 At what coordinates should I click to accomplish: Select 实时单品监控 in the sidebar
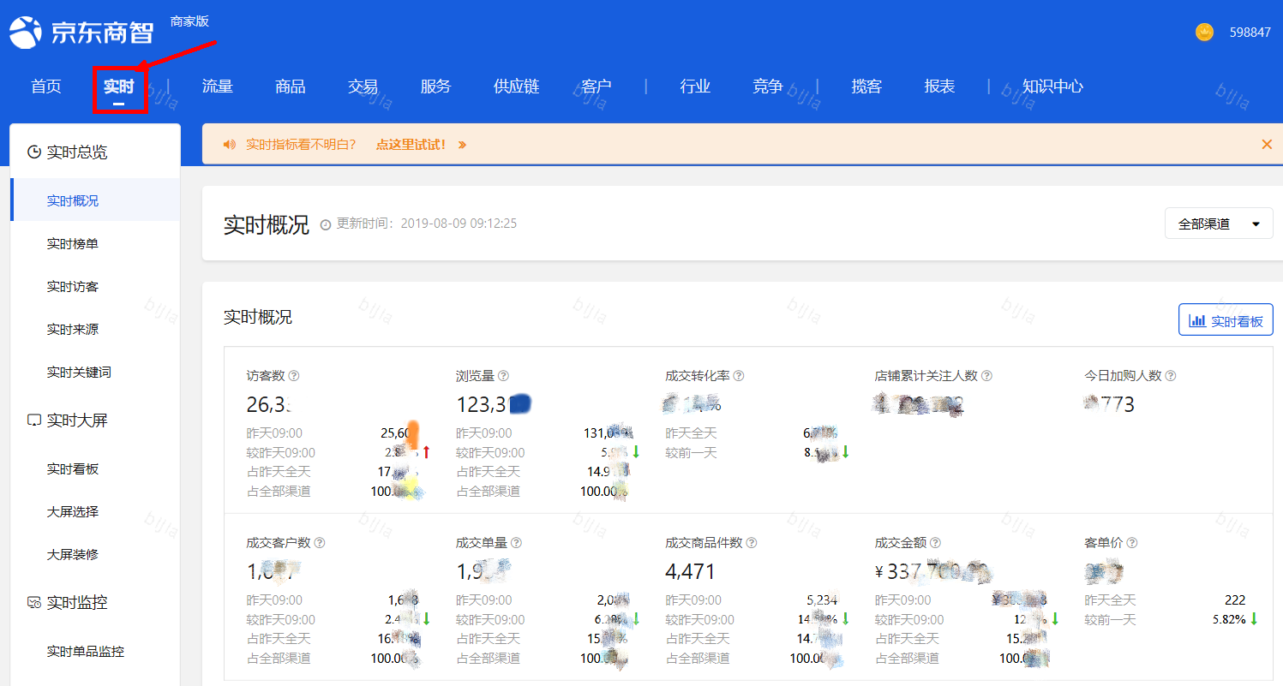click(x=86, y=652)
